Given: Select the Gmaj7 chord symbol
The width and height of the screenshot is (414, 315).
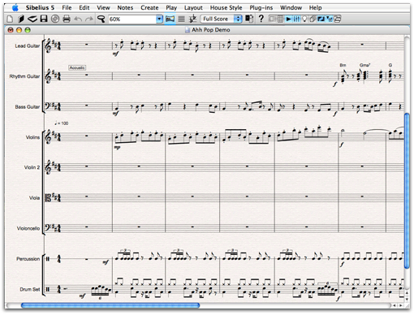Looking at the screenshot, I should (364, 65).
